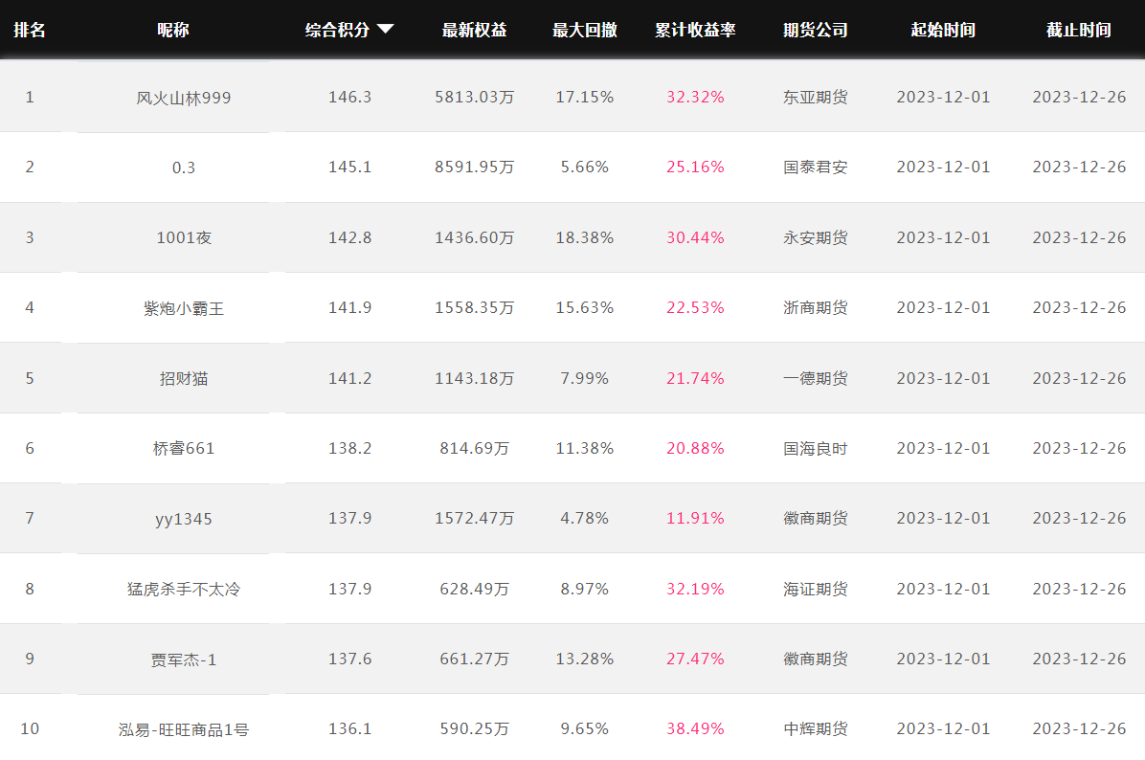Select return rate 25.16%
Image resolution: width=1145 pixels, height=760 pixels.
click(695, 168)
